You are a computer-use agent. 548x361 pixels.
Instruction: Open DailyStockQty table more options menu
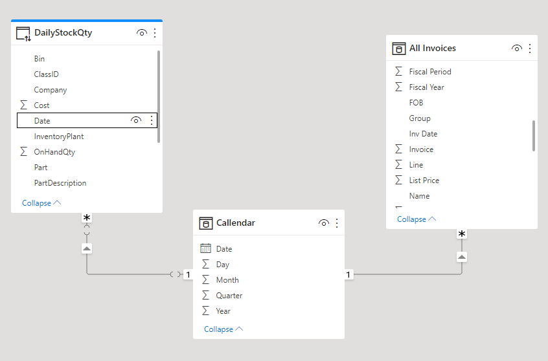(155, 33)
